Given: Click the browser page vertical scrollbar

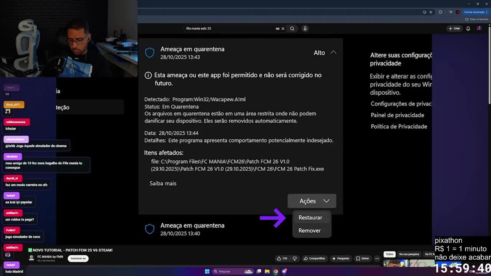Looking at the screenshot, I should click(x=489, y=65).
